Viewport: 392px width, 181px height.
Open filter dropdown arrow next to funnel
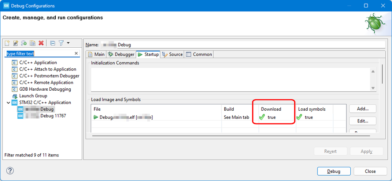[68, 43]
